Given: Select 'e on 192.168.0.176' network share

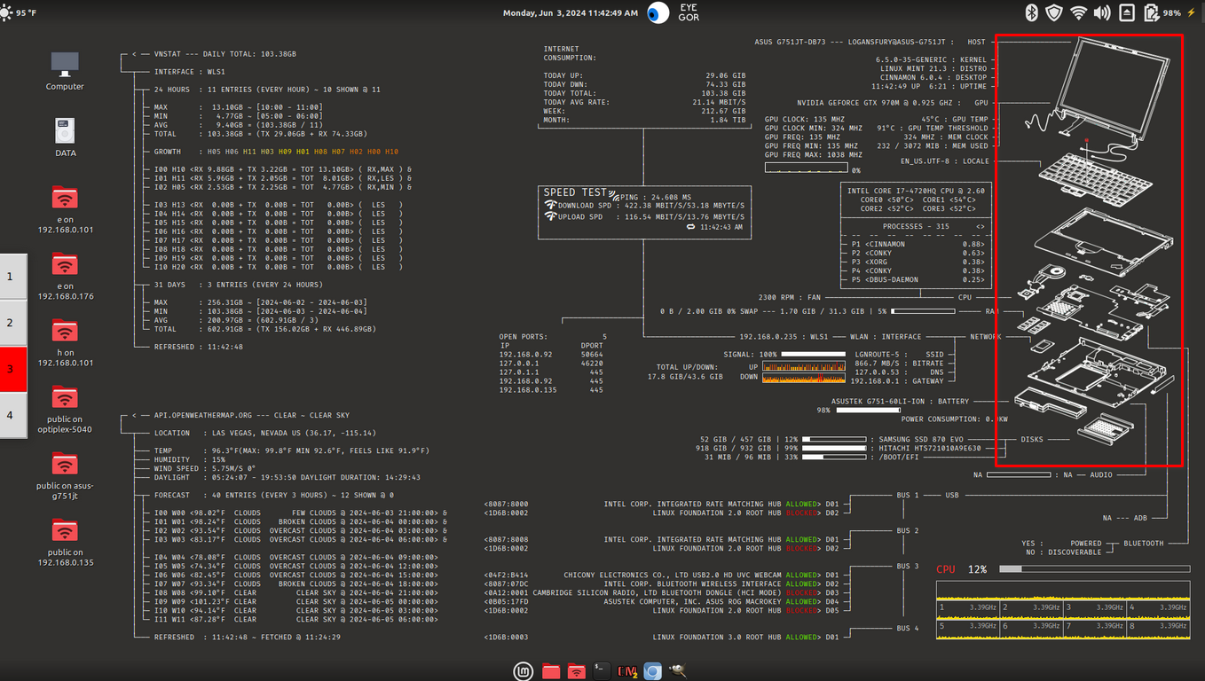Looking at the screenshot, I should [65, 277].
